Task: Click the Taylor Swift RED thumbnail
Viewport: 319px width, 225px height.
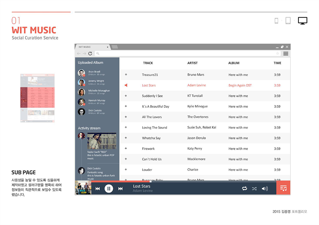Action: [102, 141]
